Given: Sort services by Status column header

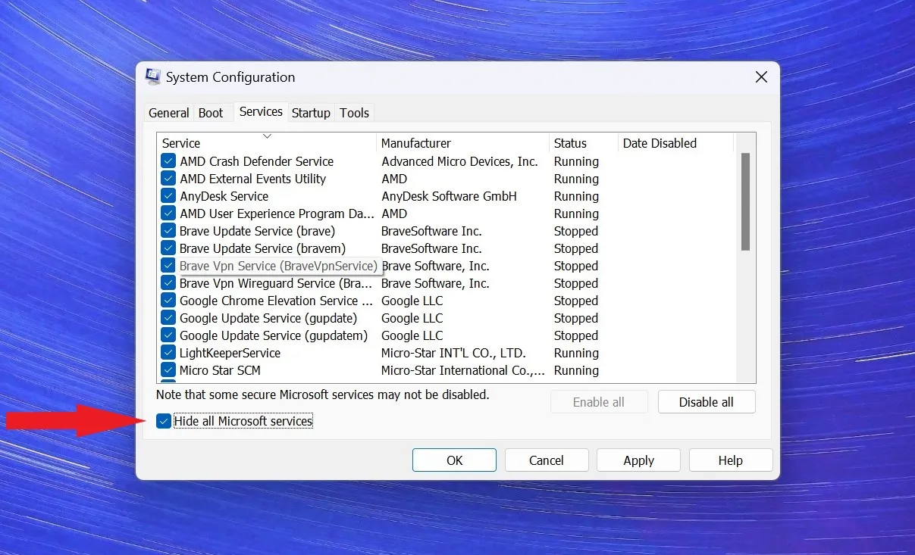Looking at the screenshot, I should (x=582, y=143).
